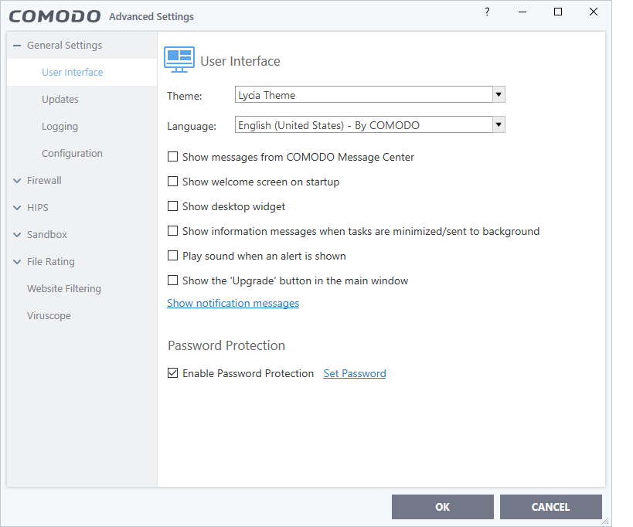This screenshot has width=633, height=527.
Task: Expand the HIPS settings section
Action: pyautogui.click(x=17, y=208)
